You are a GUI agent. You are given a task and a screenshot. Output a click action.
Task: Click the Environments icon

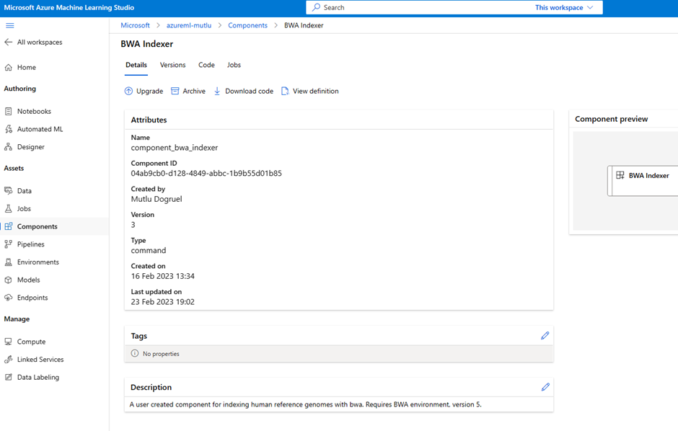click(8, 262)
